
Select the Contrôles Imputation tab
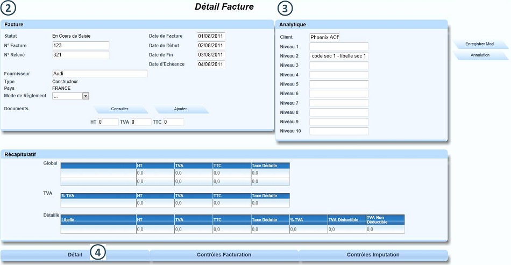click(373, 254)
